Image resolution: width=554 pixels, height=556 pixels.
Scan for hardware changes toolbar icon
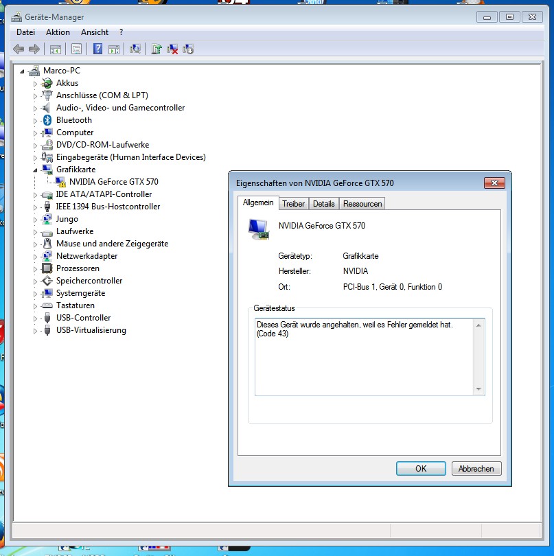point(135,49)
